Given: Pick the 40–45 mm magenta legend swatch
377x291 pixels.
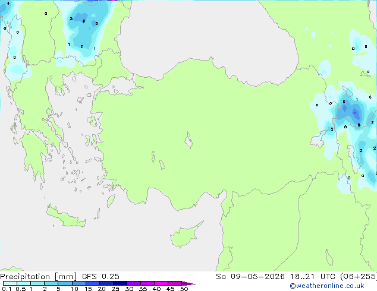Looking at the screenshot, I should pyautogui.click(x=161, y=283).
